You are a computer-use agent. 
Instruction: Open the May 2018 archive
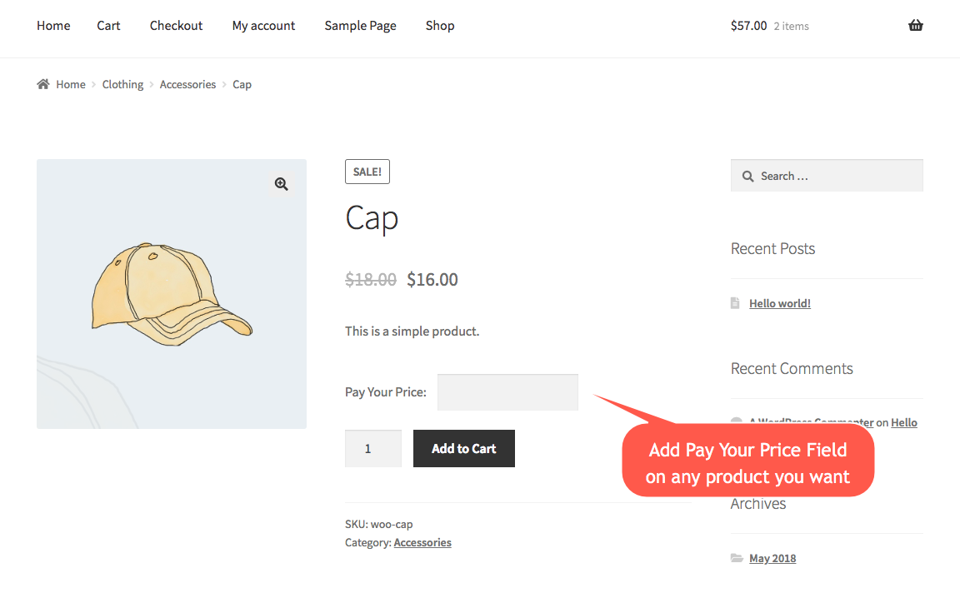[772, 557]
